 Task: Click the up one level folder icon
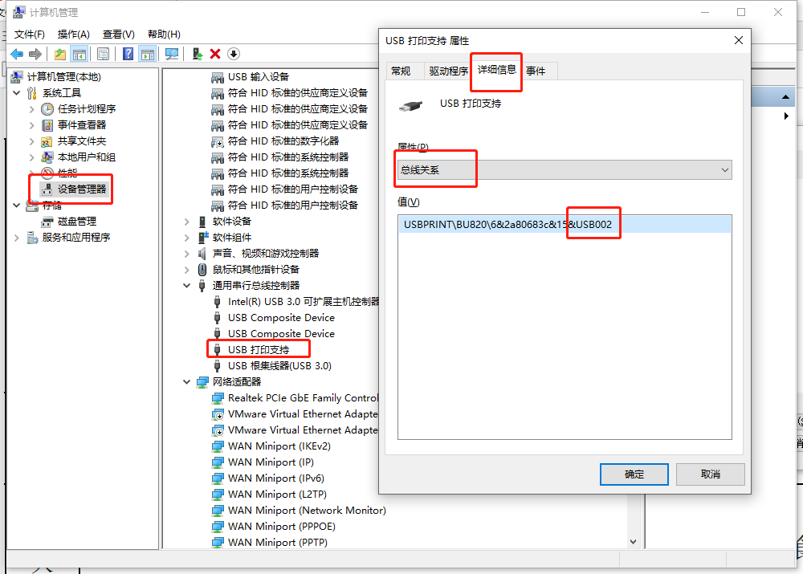coord(59,54)
